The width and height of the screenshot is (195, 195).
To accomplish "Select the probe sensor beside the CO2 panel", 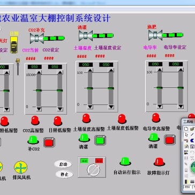I will 18,66.
